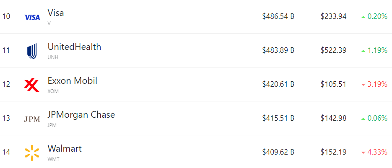Click the Walmart yellow spark logo
Screen dimensions: 392x168
[x=32, y=153]
